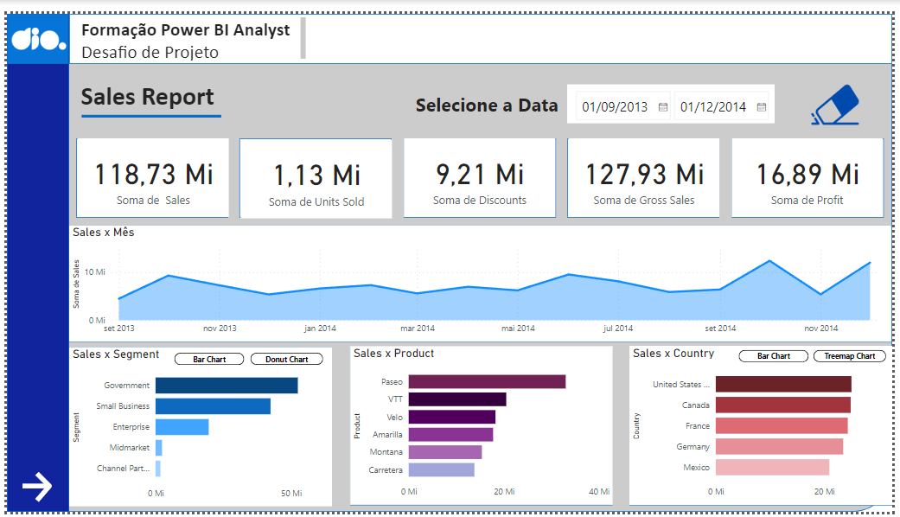Switch Segment visual to Donut Chart
Image resolution: width=900 pixels, height=517 pixels.
pos(287,359)
